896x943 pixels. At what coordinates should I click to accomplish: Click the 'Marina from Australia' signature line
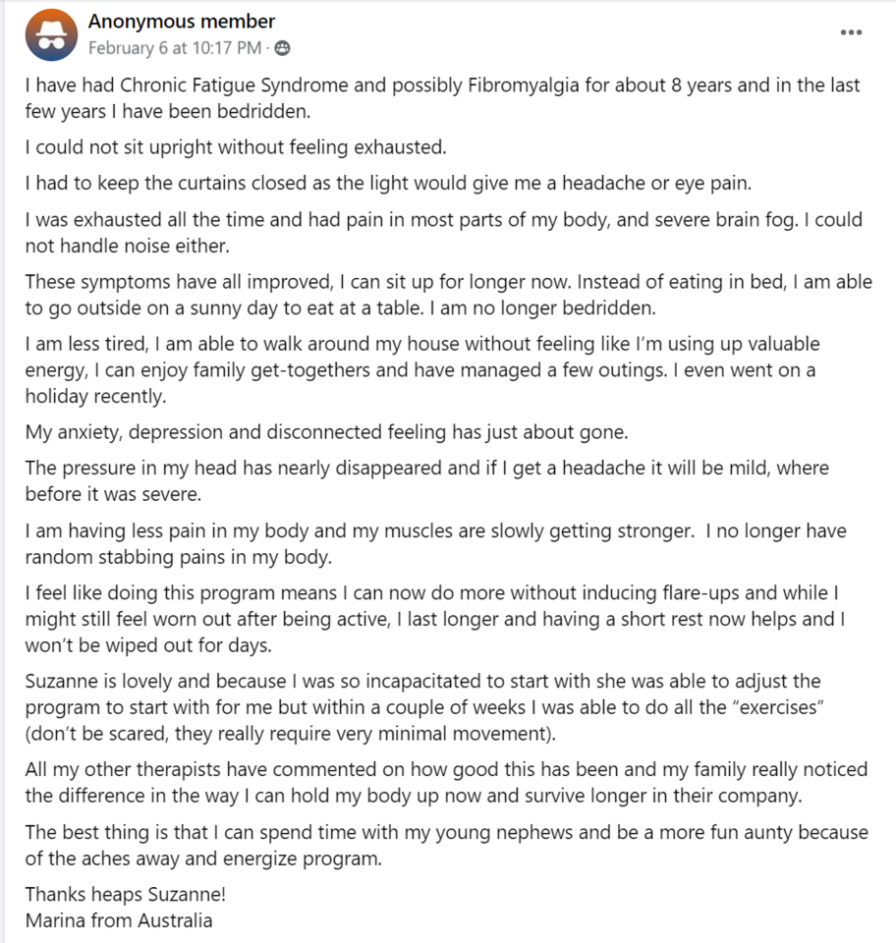point(119,920)
